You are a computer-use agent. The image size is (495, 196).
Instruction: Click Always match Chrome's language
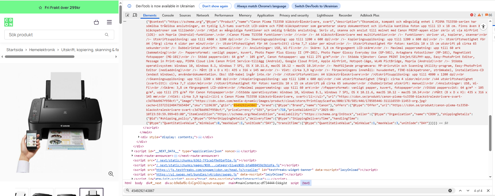point(261,6)
